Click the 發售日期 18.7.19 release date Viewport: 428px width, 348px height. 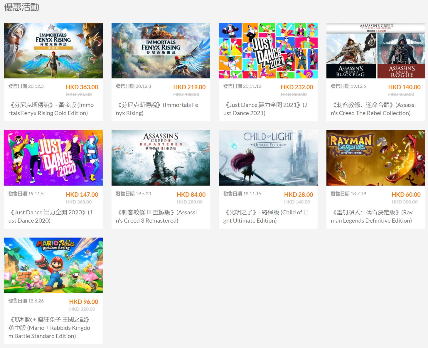(348, 194)
